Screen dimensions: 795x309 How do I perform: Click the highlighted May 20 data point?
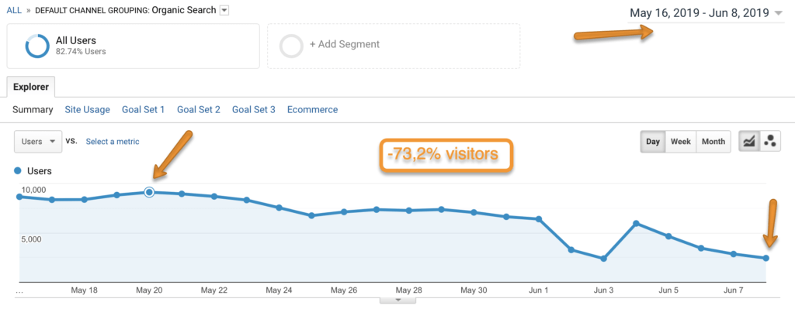pyautogui.click(x=149, y=192)
